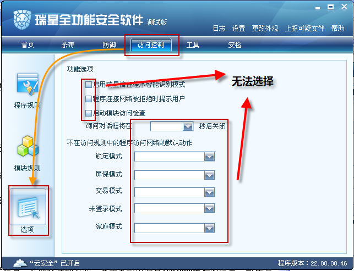This screenshot has width=354, height=271.
Task: Open the 交易模式 dropdown
Action: (210, 192)
